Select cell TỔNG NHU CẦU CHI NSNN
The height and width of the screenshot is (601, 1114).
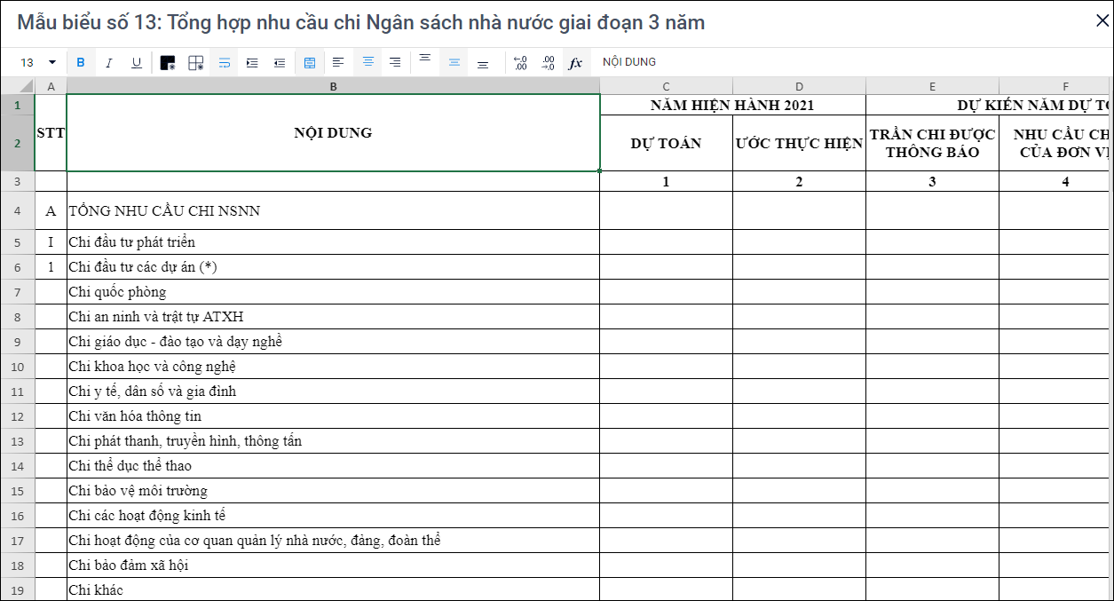coord(333,211)
